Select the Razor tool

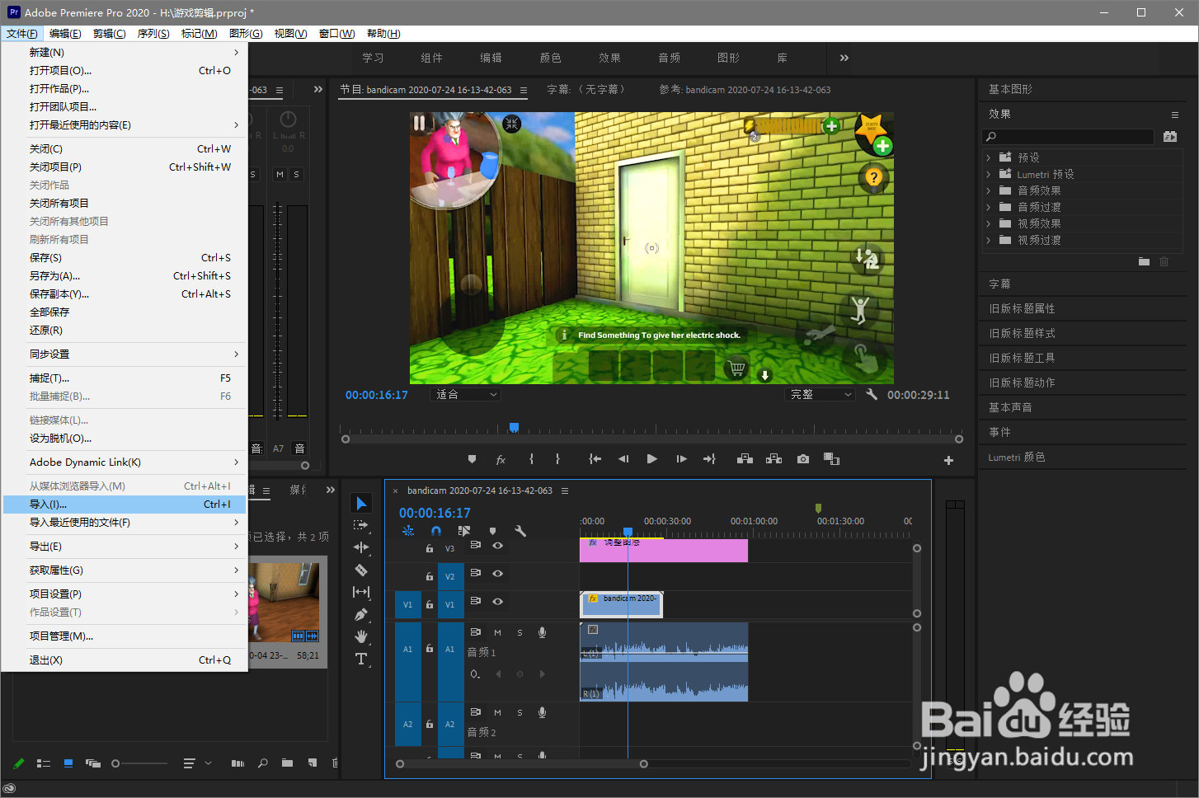point(360,570)
